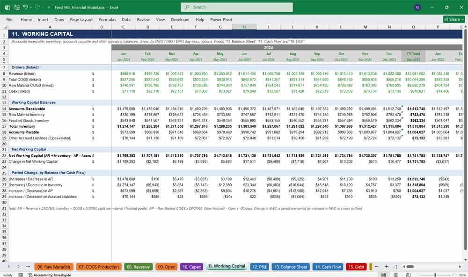Click the Excel app icon in title bar
Viewport: 468px width, 277px height.
pos(7,7)
